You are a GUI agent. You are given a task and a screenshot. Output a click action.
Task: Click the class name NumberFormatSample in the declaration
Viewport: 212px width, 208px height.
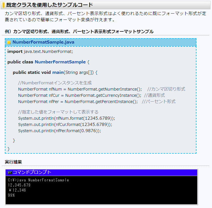(60, 62)
